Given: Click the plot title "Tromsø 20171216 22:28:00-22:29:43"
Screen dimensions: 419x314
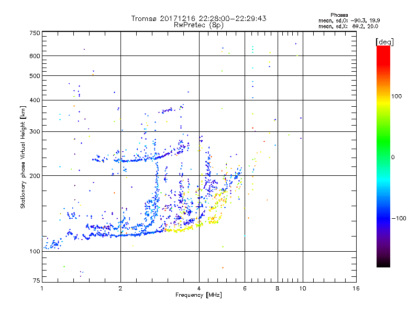Looking at the screenshot, I should (x=199, y=18).
